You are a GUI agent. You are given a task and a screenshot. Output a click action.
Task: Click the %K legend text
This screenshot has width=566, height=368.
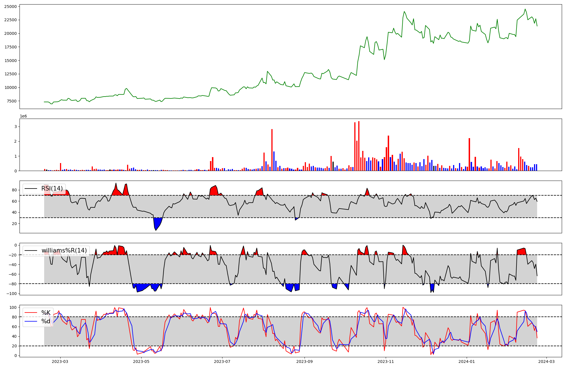[46, 313]
